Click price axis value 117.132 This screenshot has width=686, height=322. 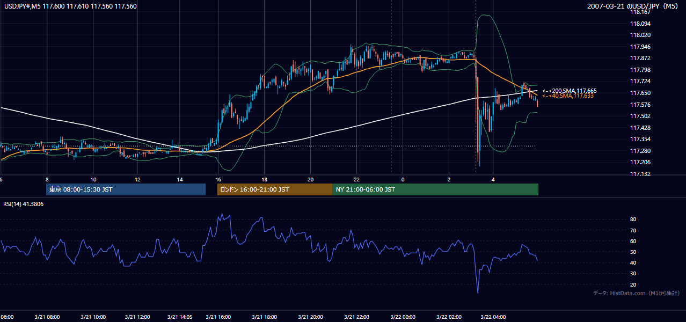640,174
